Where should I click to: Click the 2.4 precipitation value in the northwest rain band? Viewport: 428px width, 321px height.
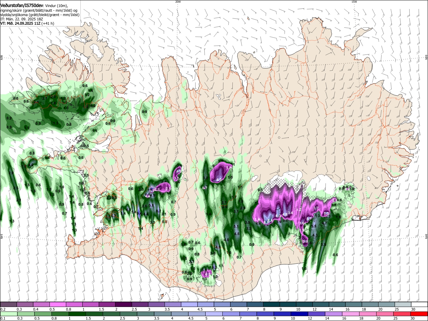pos(36,102)
